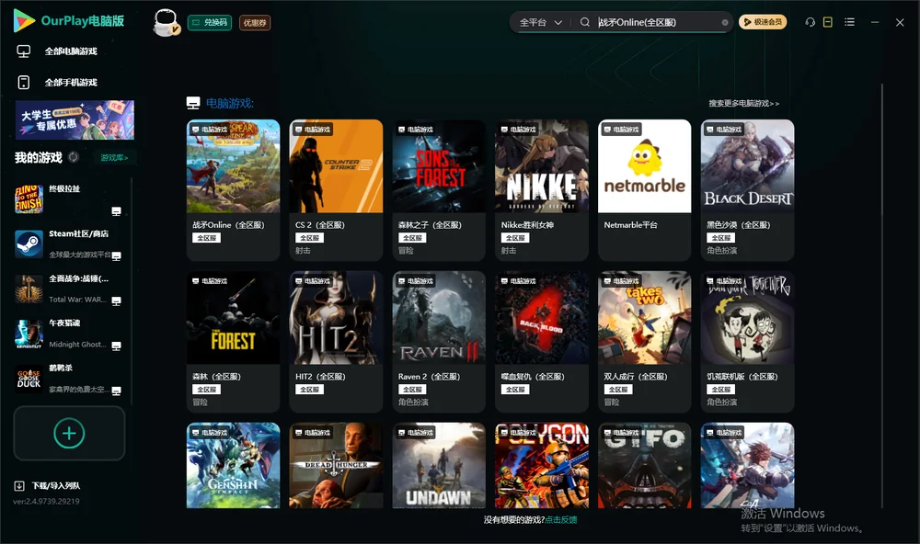
Task: Refresh the 我的游戏 list
Action: [x=74, y=157]
